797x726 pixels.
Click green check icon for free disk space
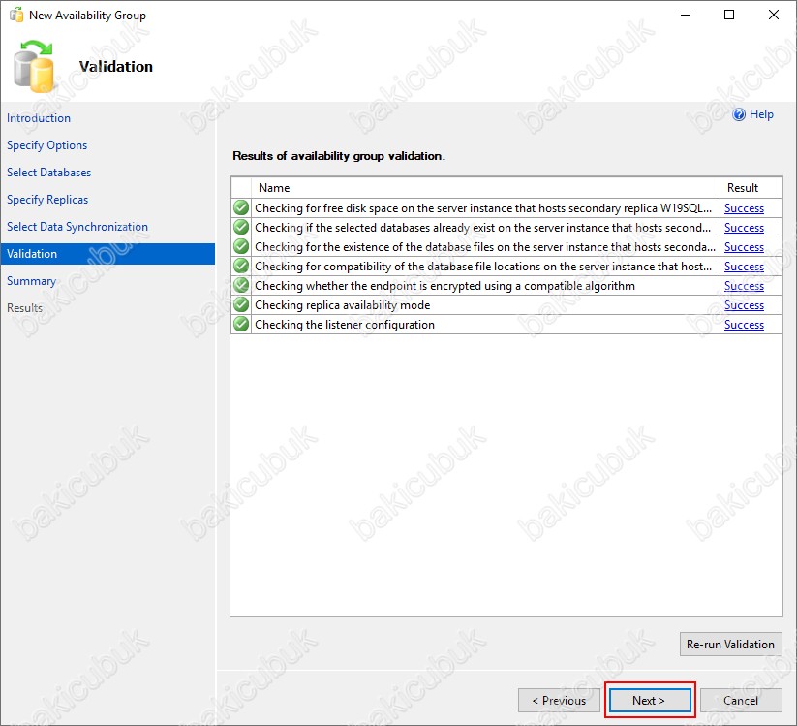241,208
